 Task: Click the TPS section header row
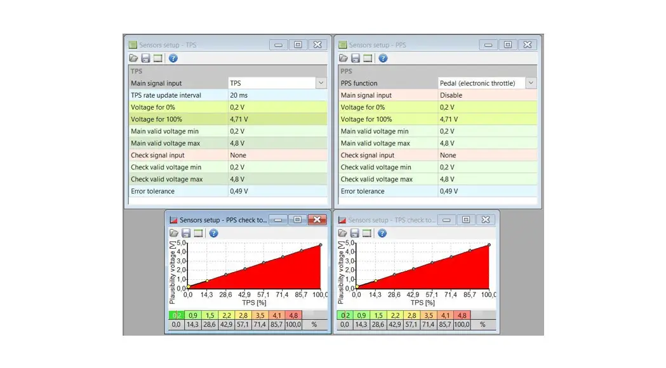228,71
